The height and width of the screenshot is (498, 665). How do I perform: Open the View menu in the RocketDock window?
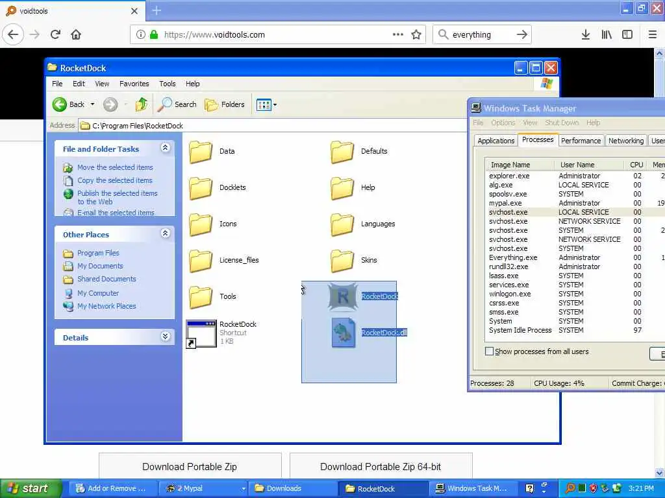pos(102,84)
